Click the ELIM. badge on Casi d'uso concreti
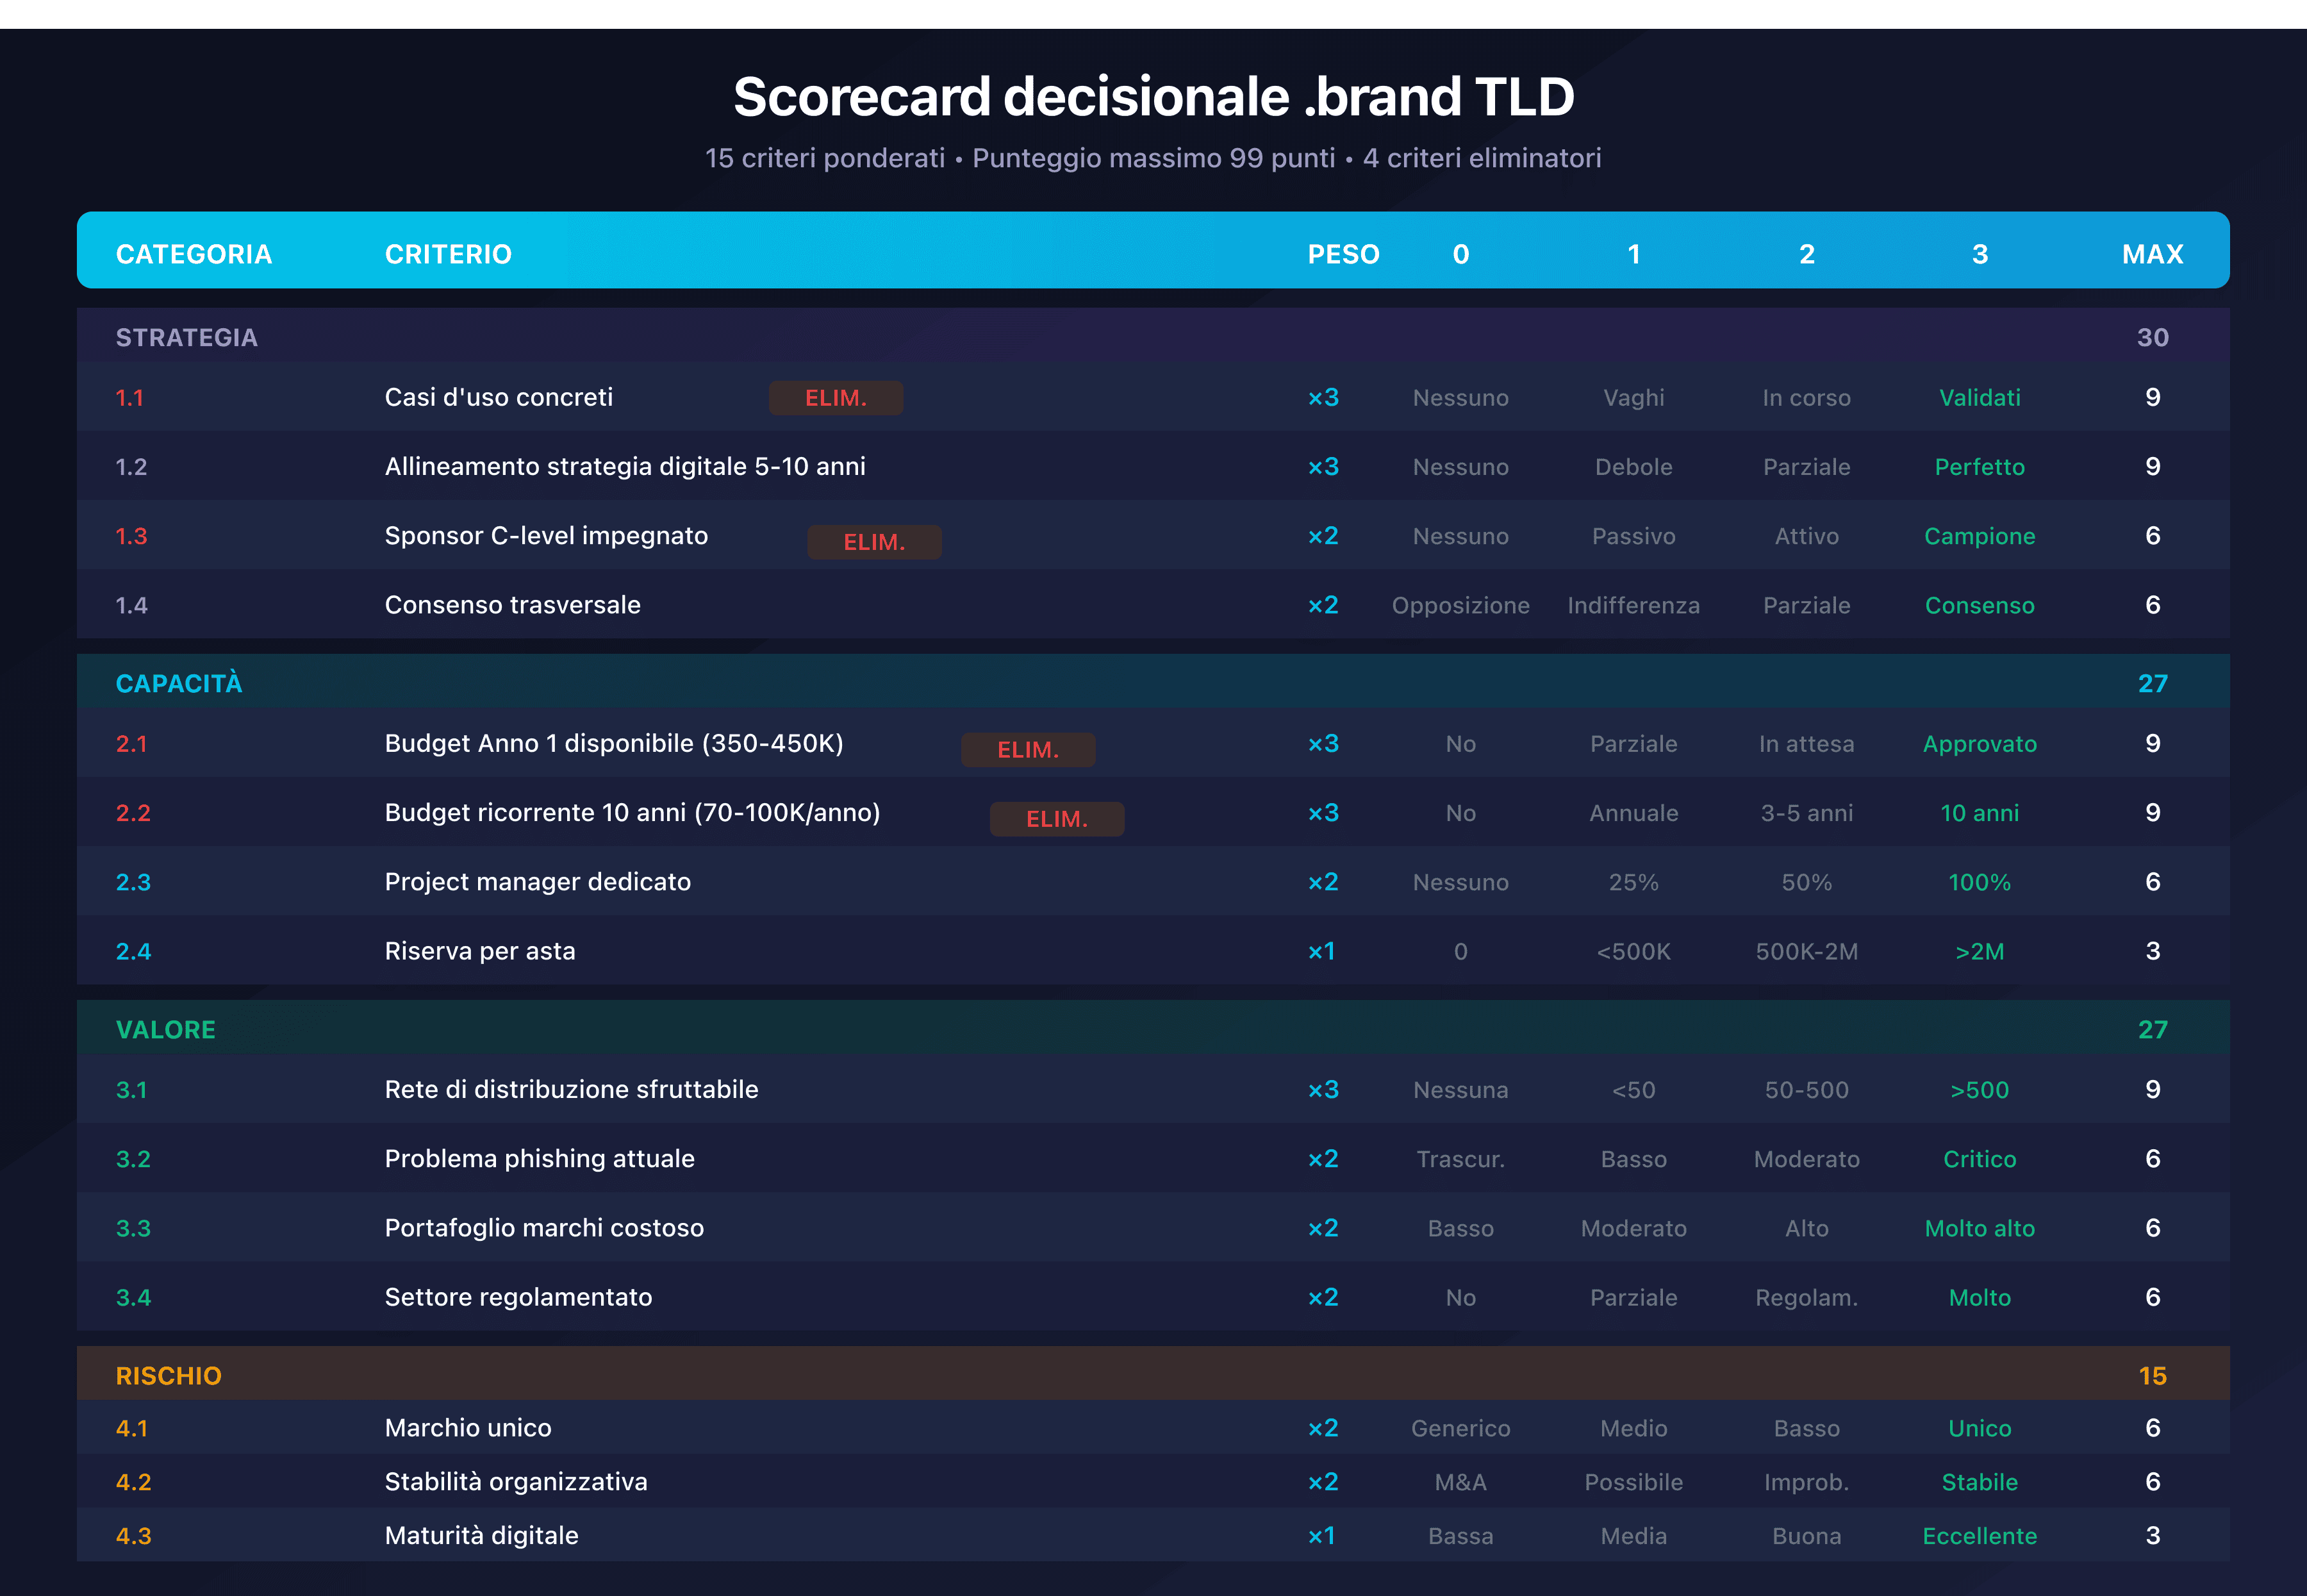 tap(837, 397)
